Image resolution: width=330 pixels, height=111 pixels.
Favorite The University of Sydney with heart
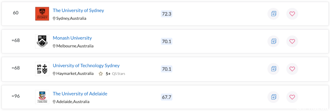click(292, 14)
